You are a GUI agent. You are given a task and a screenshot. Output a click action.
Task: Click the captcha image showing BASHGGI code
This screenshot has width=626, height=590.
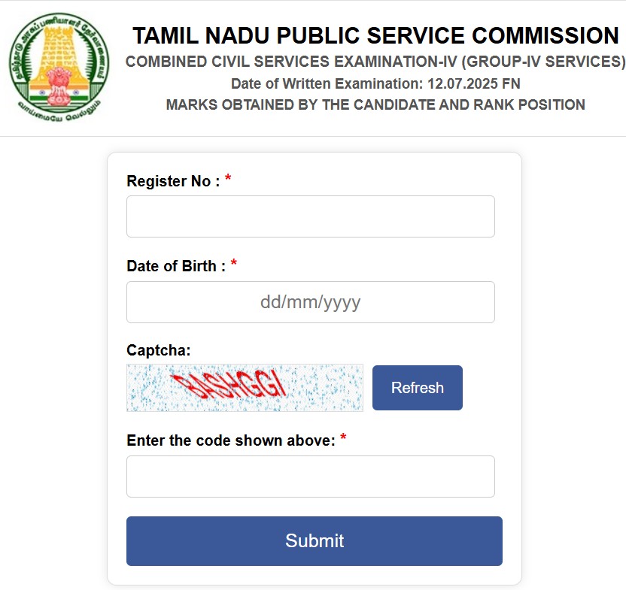tap(244, 387)
